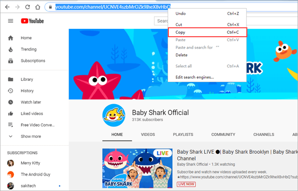Click the browser back arrow
The width and height of the screenshot is (298, 191).
7,7
